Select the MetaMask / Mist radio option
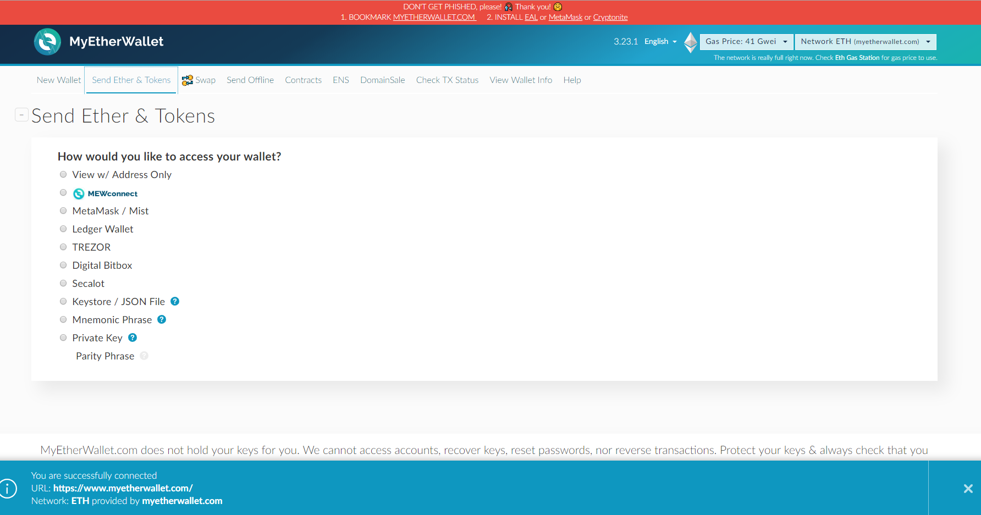This screenshot has height=515, width=981. (x=63, y=211)
